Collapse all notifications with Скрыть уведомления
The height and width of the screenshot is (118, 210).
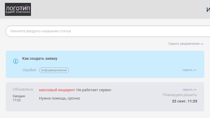186,44
